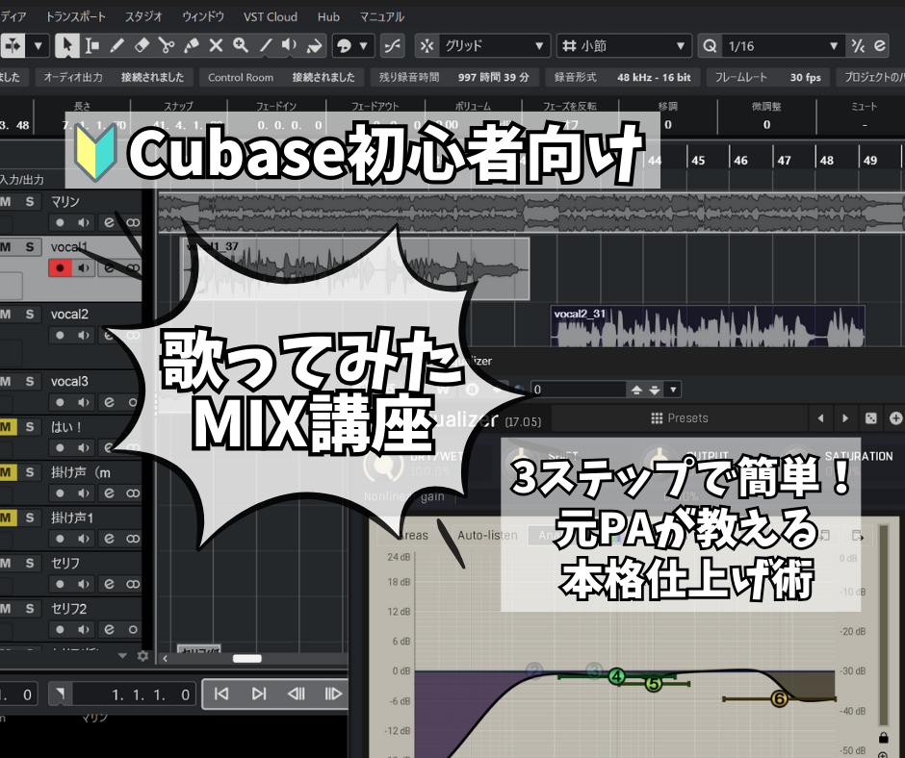Open the トランスポート menu

[76, 16]
